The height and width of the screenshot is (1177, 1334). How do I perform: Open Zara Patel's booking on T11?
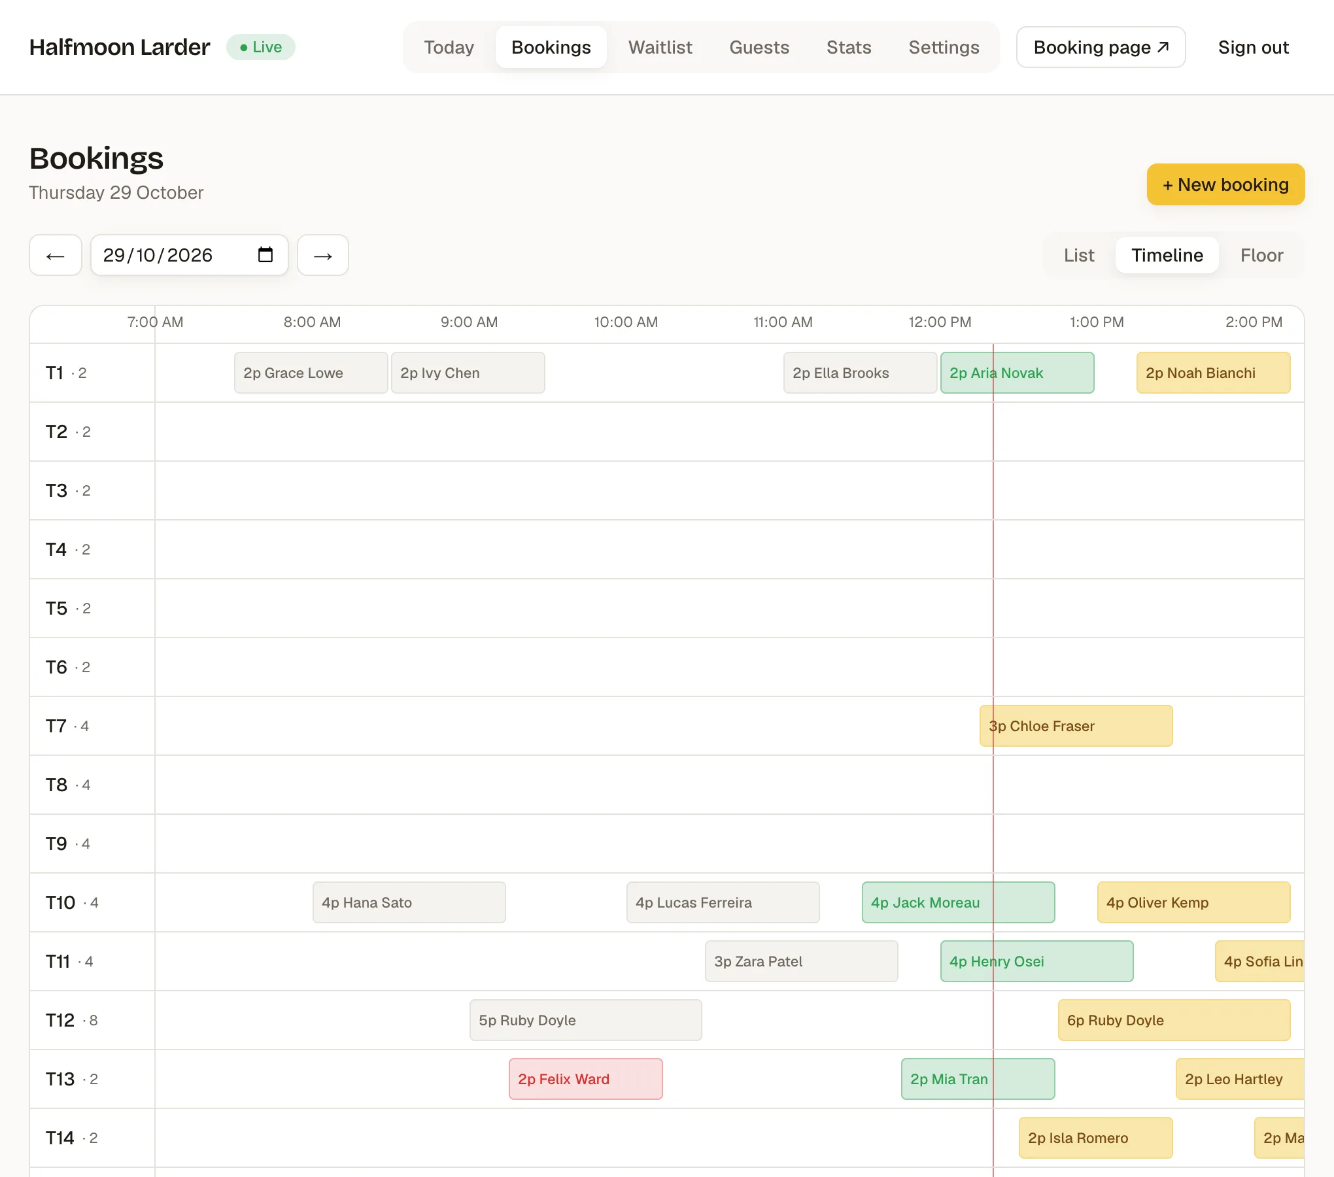point(802,961)
